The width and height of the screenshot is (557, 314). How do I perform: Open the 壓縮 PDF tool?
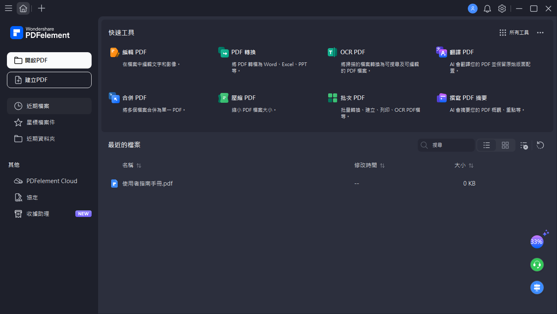click(x=243, y=97)
